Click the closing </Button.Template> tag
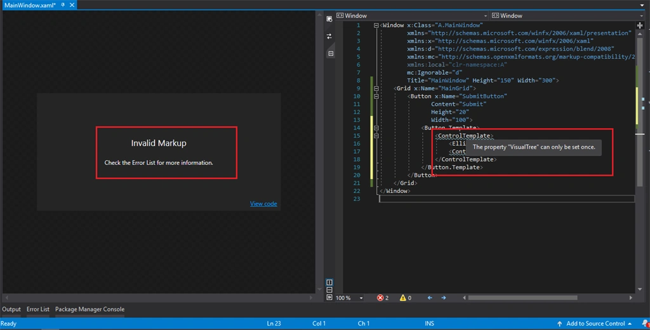The width and height of the screenshot is (650, 330). 452,167
